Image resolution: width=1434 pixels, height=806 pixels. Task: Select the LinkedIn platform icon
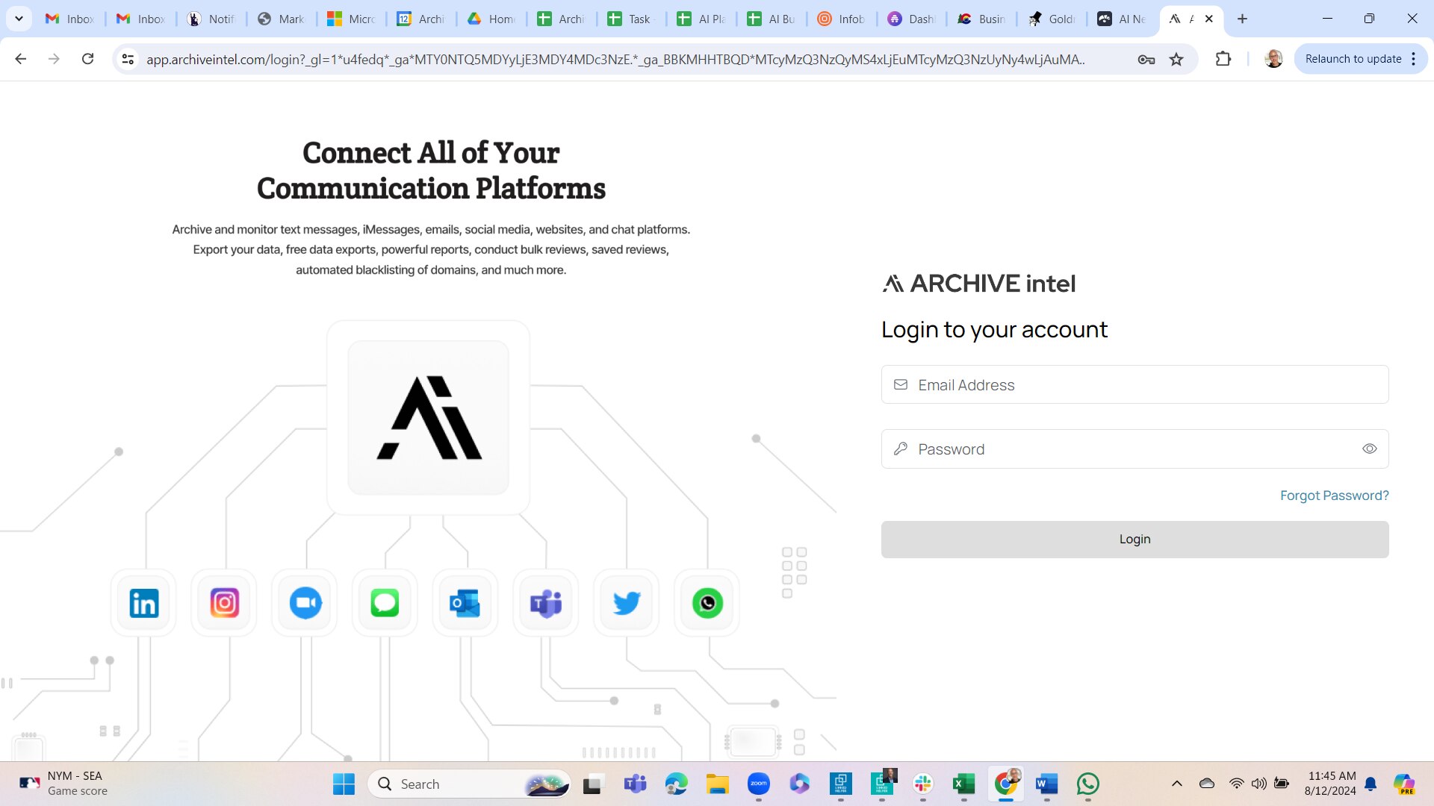(143, 603)
